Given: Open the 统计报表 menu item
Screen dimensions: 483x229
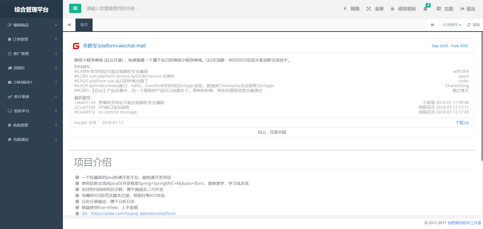Looking at the screenshot, I should point(31,96).
